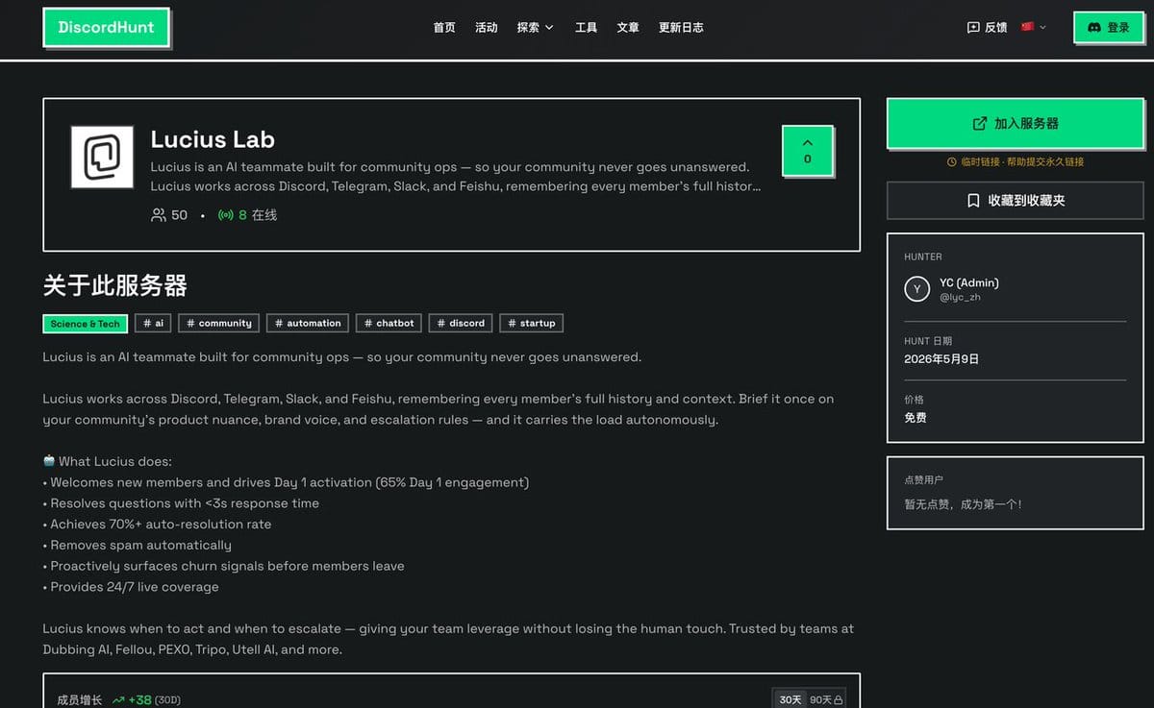Click 收藏到收藏夹 bookmark button
Screen dimensions: 1154x708
[1015, 201]
